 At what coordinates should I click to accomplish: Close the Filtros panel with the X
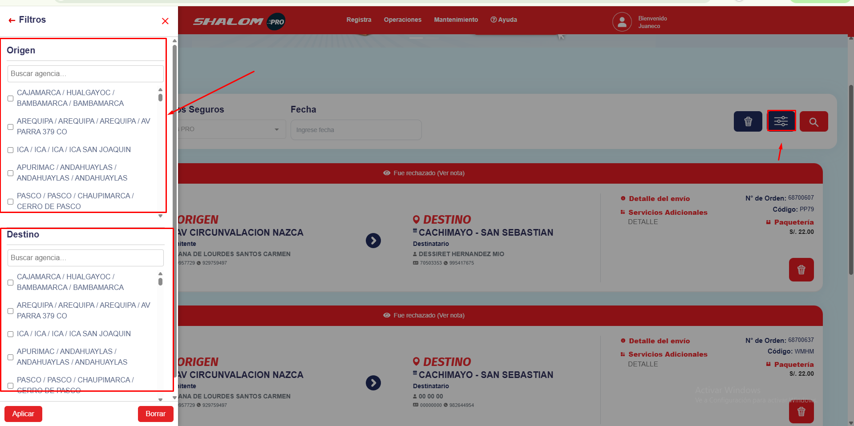click(165, 21)
